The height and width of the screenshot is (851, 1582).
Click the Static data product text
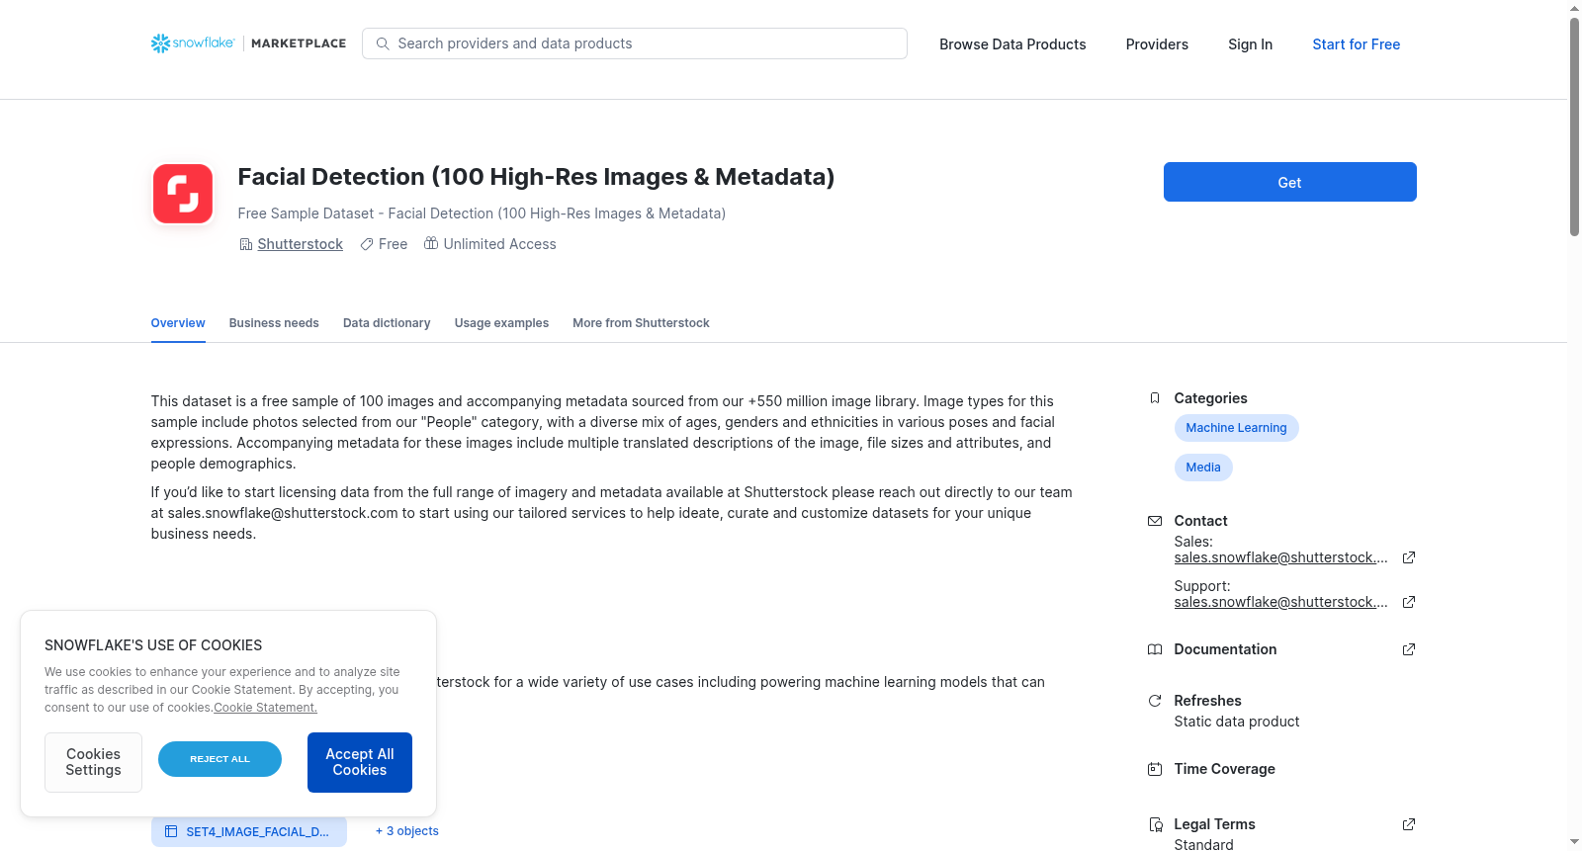[x=1237, y=722]
